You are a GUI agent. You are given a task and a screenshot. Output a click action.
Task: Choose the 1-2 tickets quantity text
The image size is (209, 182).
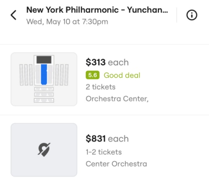coord(104,152)
